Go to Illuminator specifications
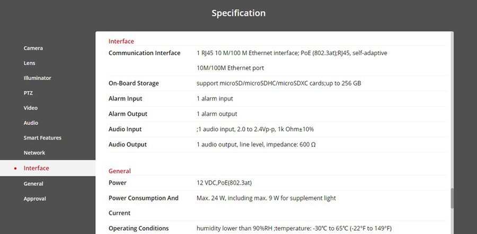Screen dimensions: 477x234 [37, 78]
